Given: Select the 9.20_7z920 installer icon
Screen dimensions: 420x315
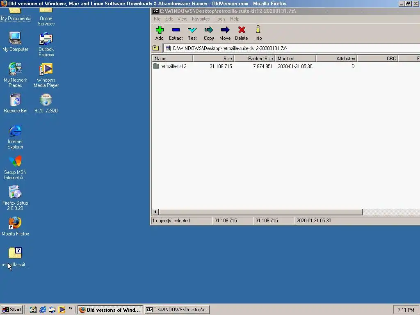Looking at the screenshot, I should coord(46,103).
